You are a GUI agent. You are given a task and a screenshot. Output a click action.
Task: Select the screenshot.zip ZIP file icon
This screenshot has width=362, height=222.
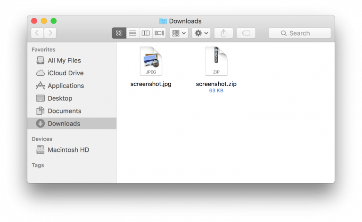click(x=216, y=61)
